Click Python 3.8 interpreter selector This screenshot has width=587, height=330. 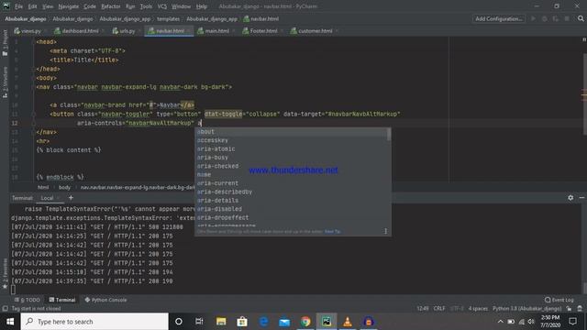pyautogui.click(x=527, y=309)
